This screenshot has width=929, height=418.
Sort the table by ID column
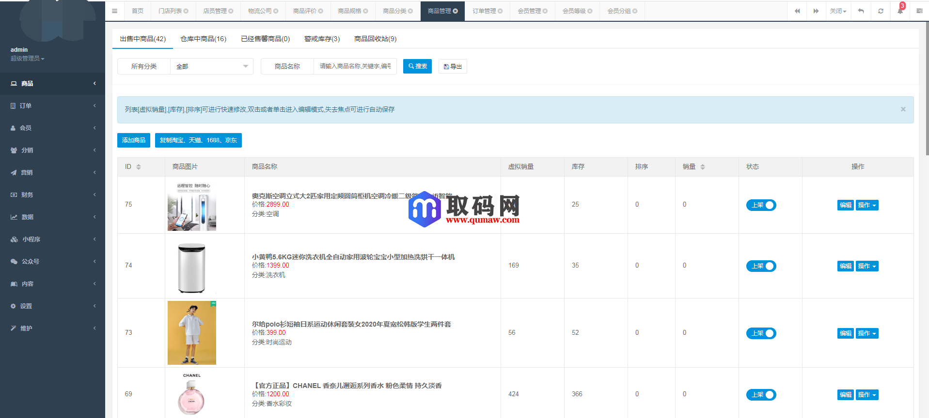[139, 167]
